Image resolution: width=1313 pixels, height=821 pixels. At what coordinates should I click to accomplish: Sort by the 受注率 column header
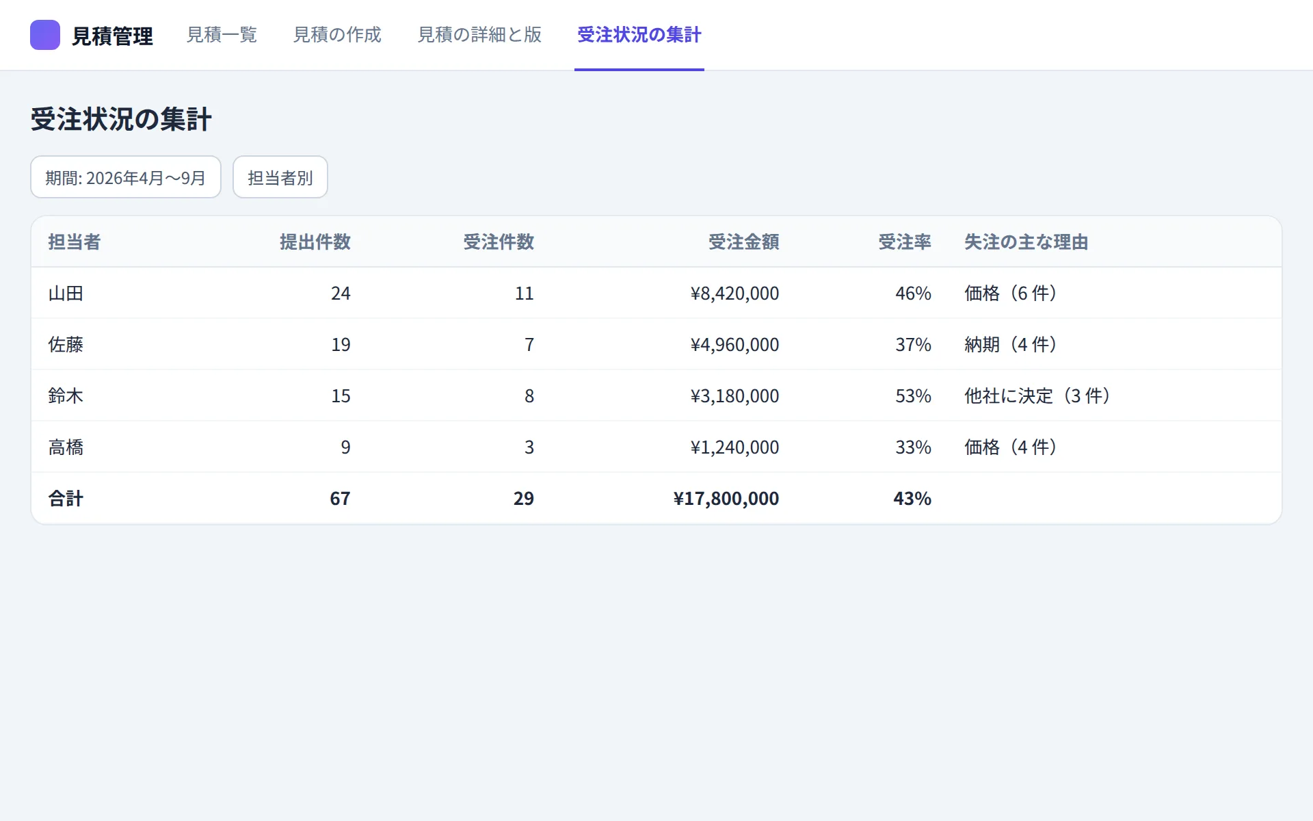(905, 242)
